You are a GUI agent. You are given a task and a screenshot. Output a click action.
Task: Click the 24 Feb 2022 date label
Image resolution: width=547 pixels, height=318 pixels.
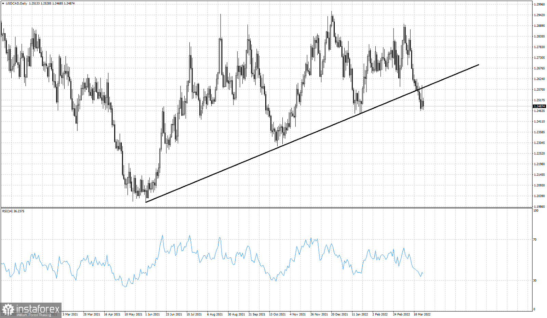(x=401, y=314)
